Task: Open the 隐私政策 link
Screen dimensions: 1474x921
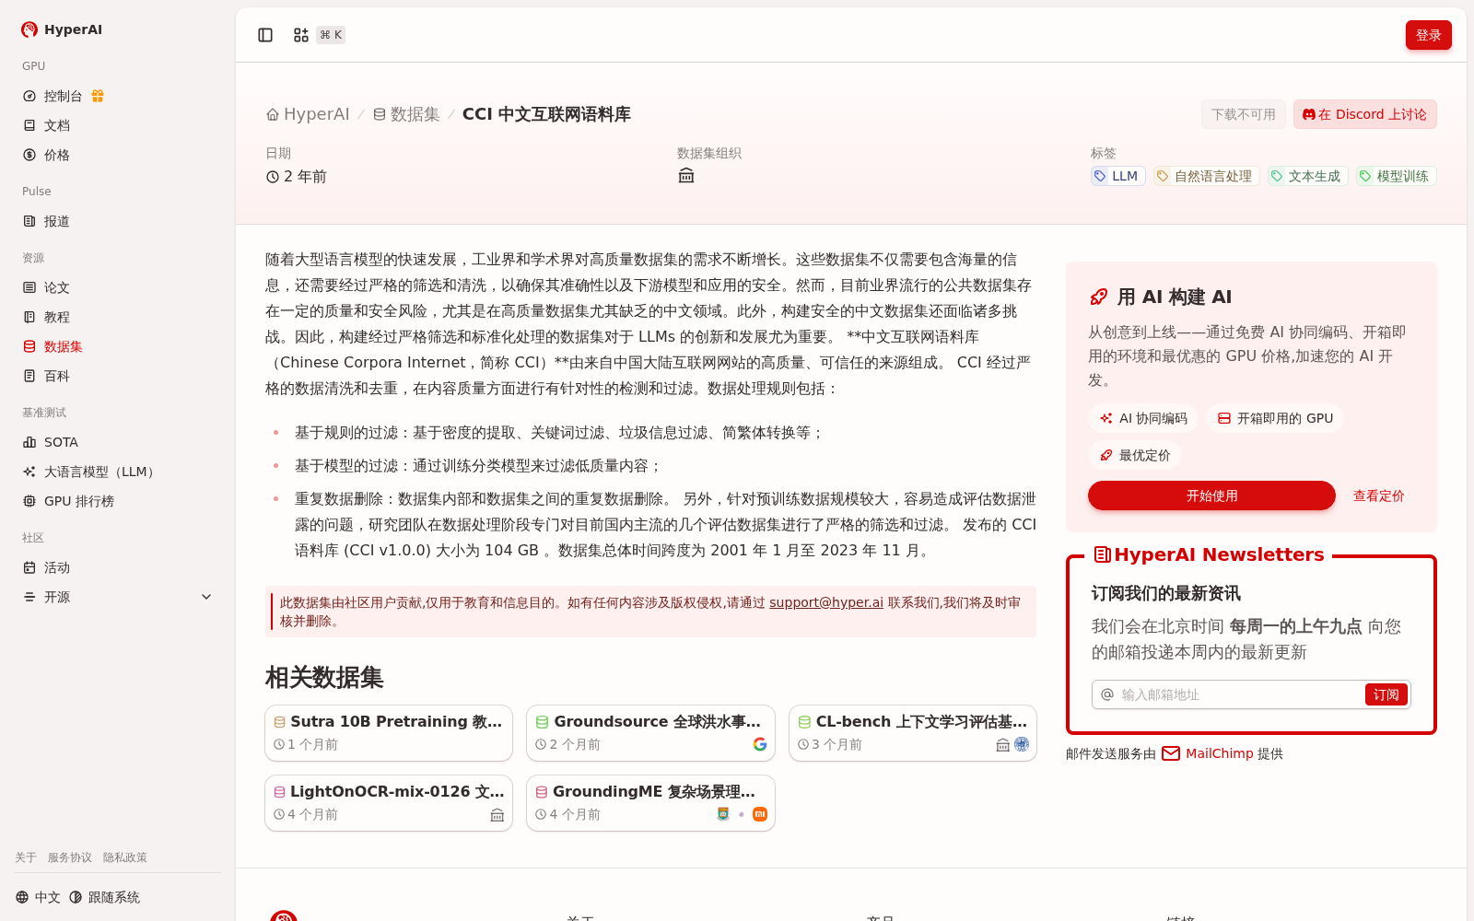Action: [x=125, y=857]
